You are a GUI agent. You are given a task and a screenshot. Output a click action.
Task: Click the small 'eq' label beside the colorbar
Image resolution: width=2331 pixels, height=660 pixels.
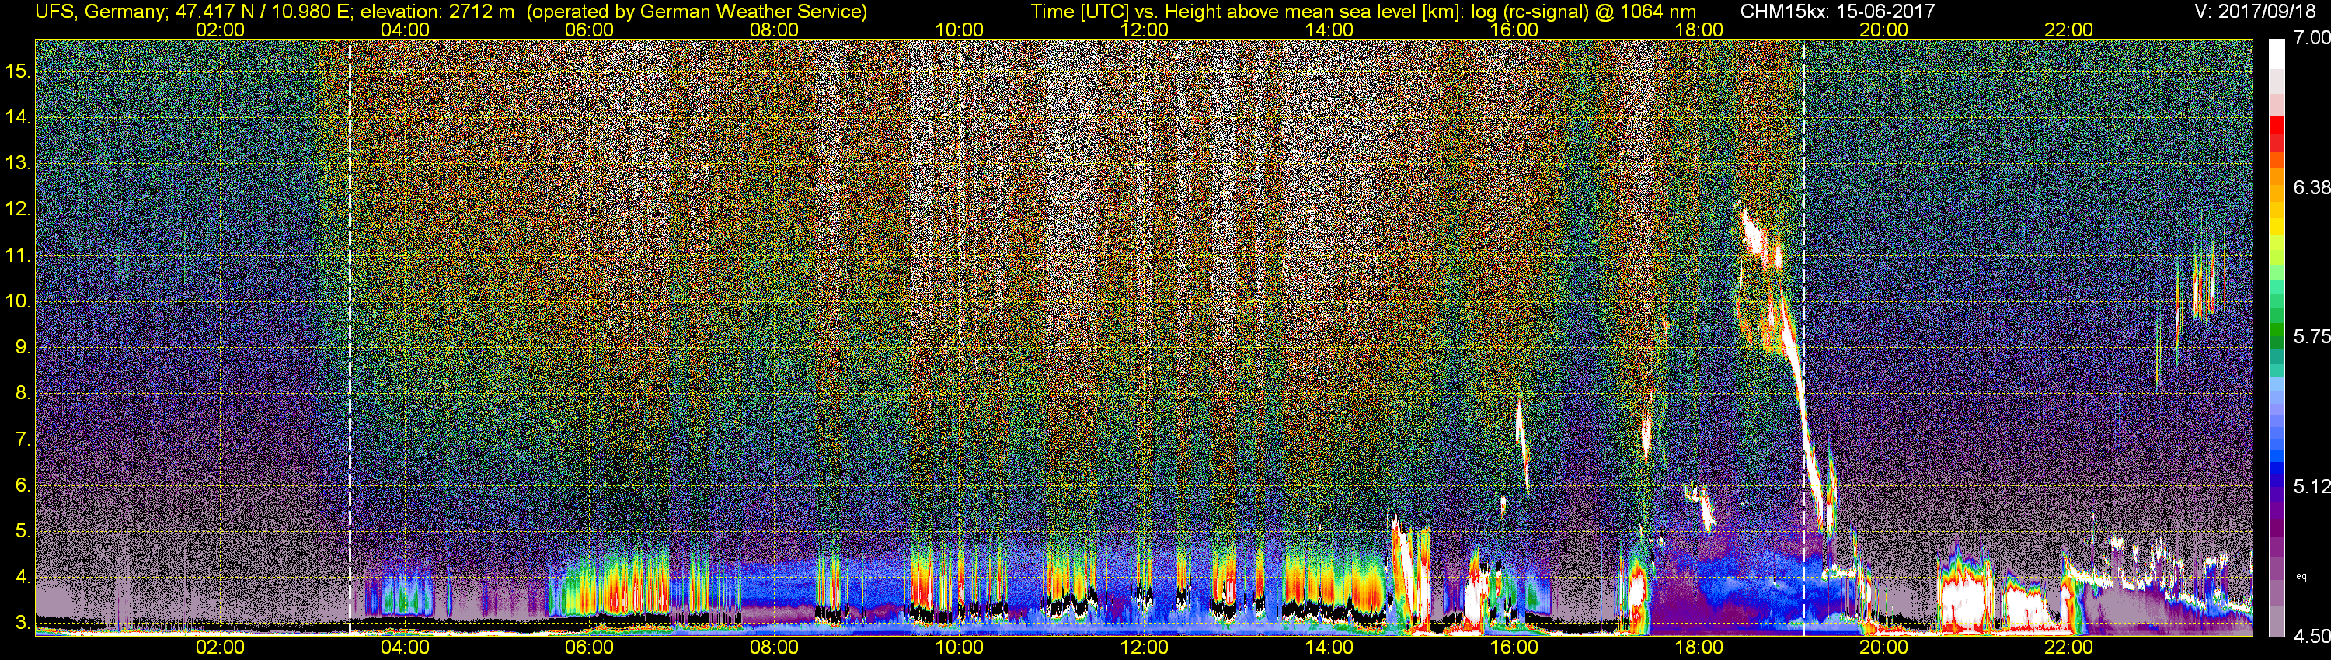[2301, 576]
